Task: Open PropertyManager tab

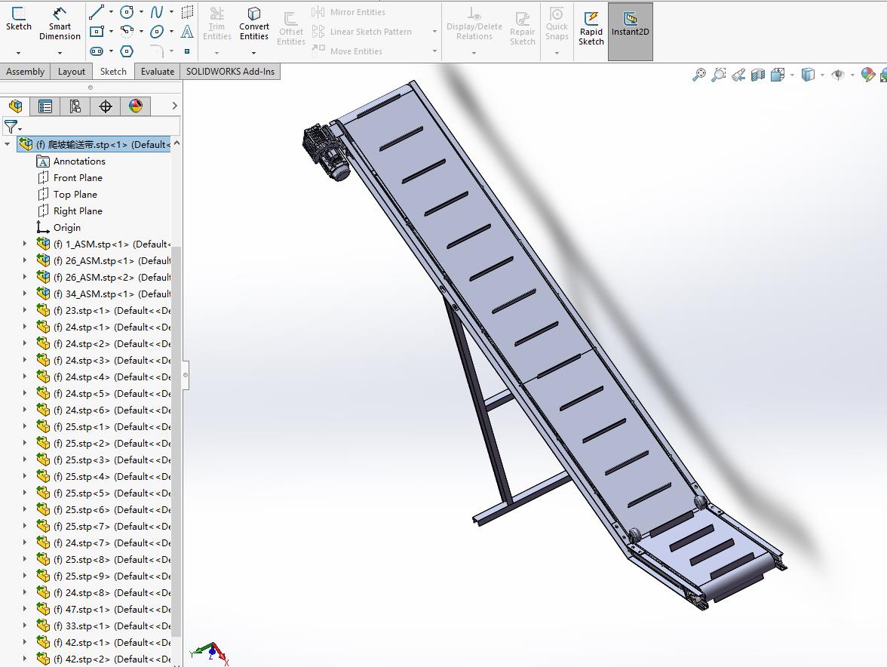Action: pos(45,106)
